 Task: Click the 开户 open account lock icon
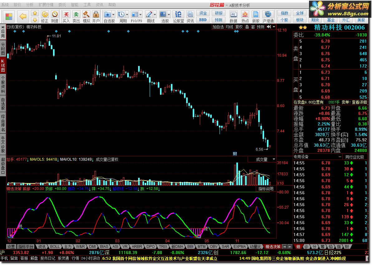point(96,17)
